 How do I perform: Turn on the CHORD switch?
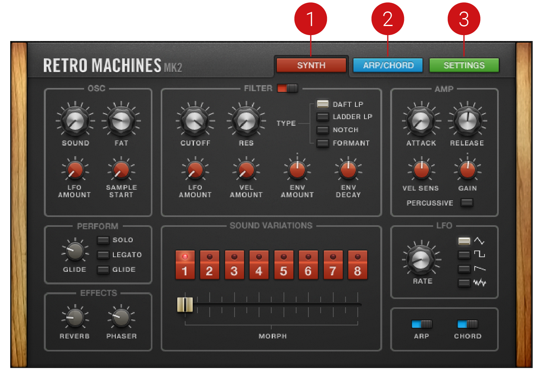click(x=467, y=324)
